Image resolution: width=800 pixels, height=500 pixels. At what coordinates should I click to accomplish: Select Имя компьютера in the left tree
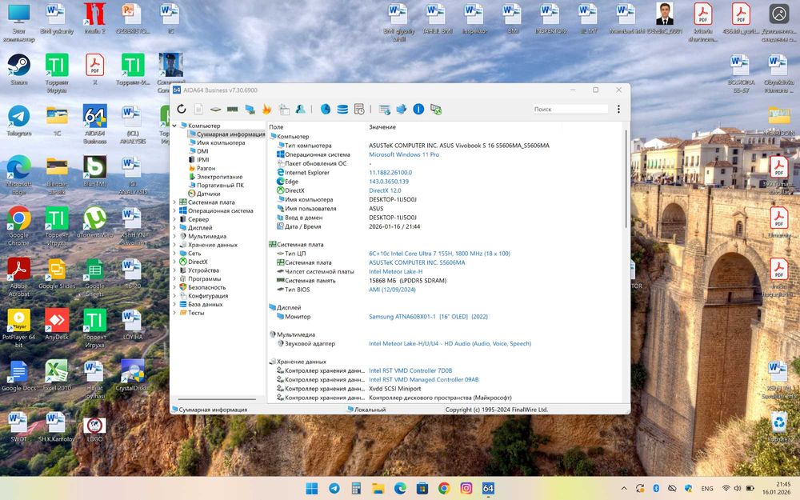221,143
